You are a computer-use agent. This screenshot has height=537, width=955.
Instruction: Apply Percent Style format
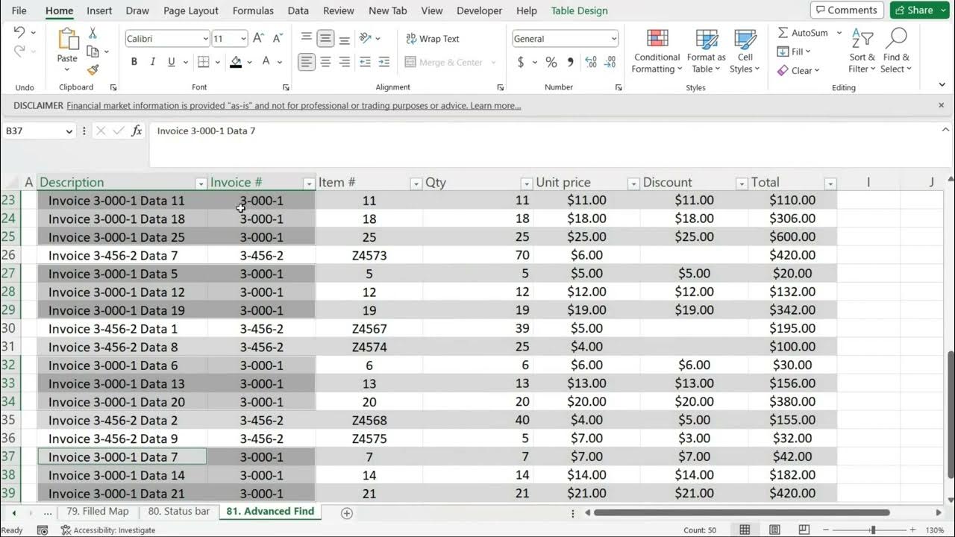(551, 62)
